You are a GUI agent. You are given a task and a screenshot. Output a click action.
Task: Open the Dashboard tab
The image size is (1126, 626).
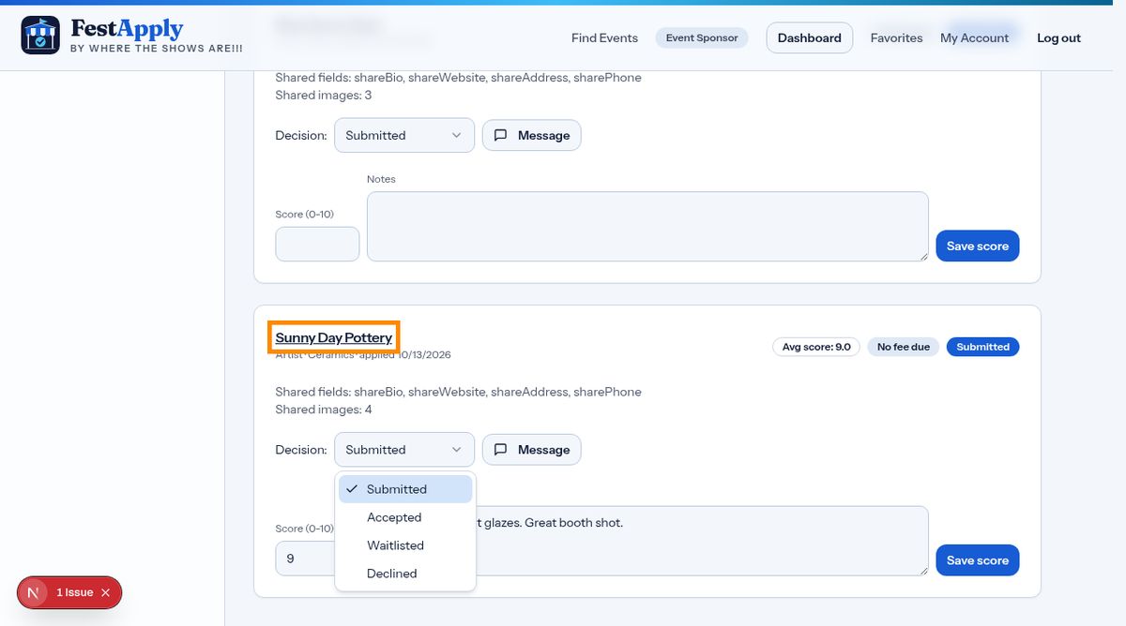click(x=810, y=37)
